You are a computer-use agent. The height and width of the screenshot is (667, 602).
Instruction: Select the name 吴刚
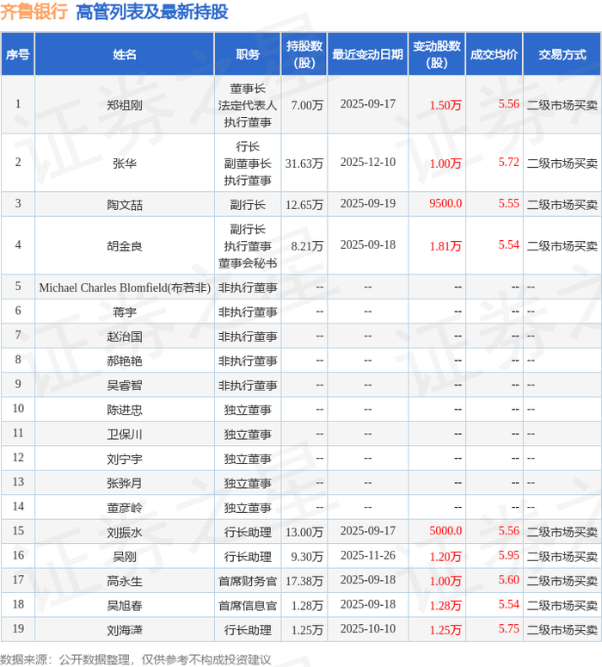click(124, 556)
